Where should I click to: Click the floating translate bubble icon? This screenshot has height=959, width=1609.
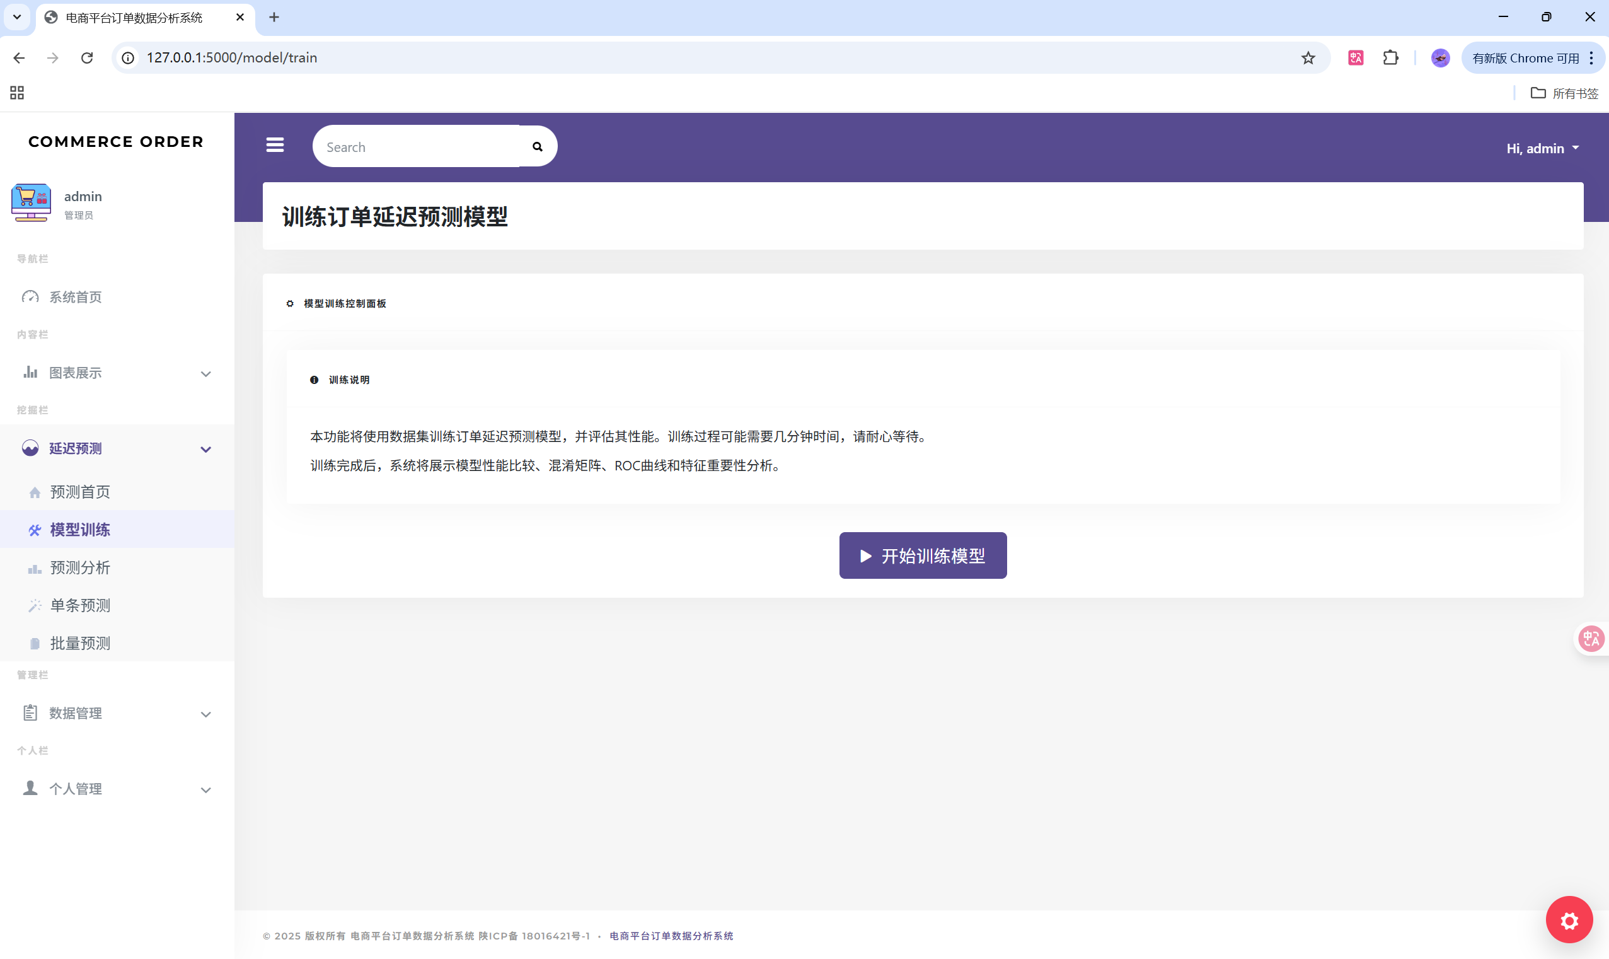1590,639
